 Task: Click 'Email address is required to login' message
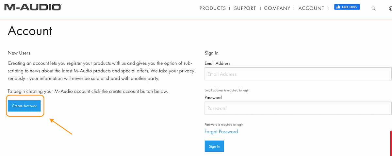[227, 90]
